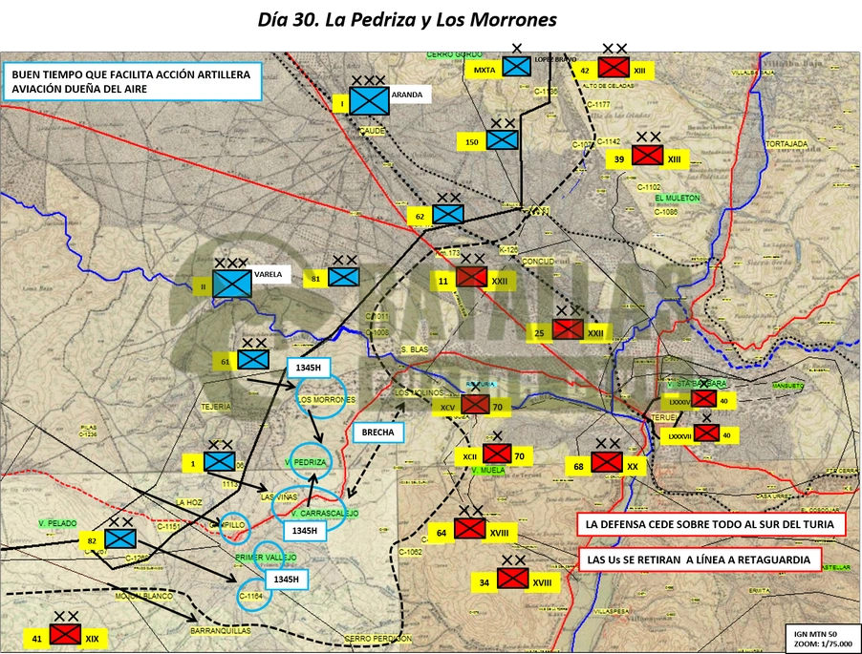The image size is (862, 654).
Task: Click the red 64 division symbol (XVIII)
Action: pyautogui.click(x=470, y=529)
